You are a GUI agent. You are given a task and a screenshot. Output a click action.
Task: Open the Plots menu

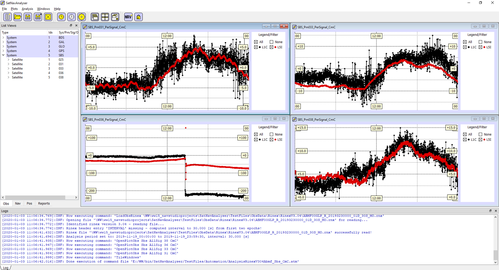point(14,9)
